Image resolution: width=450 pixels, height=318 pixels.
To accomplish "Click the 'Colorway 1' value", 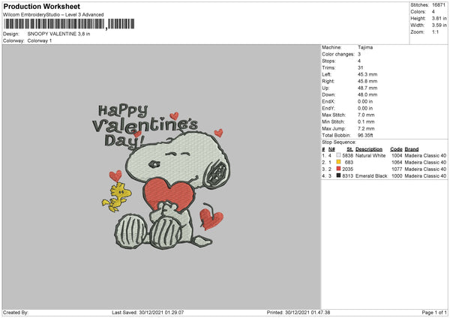I will click(x=40, y=40).
